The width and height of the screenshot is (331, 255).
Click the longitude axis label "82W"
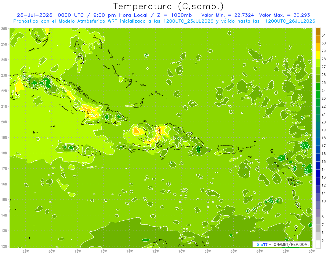(x=26, y=251)
